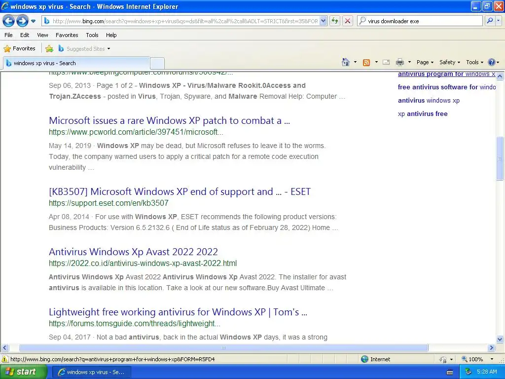Open Lightweight free working antivirus Tom's link
This screenshot has width=505, height=379.
point(178,312)
